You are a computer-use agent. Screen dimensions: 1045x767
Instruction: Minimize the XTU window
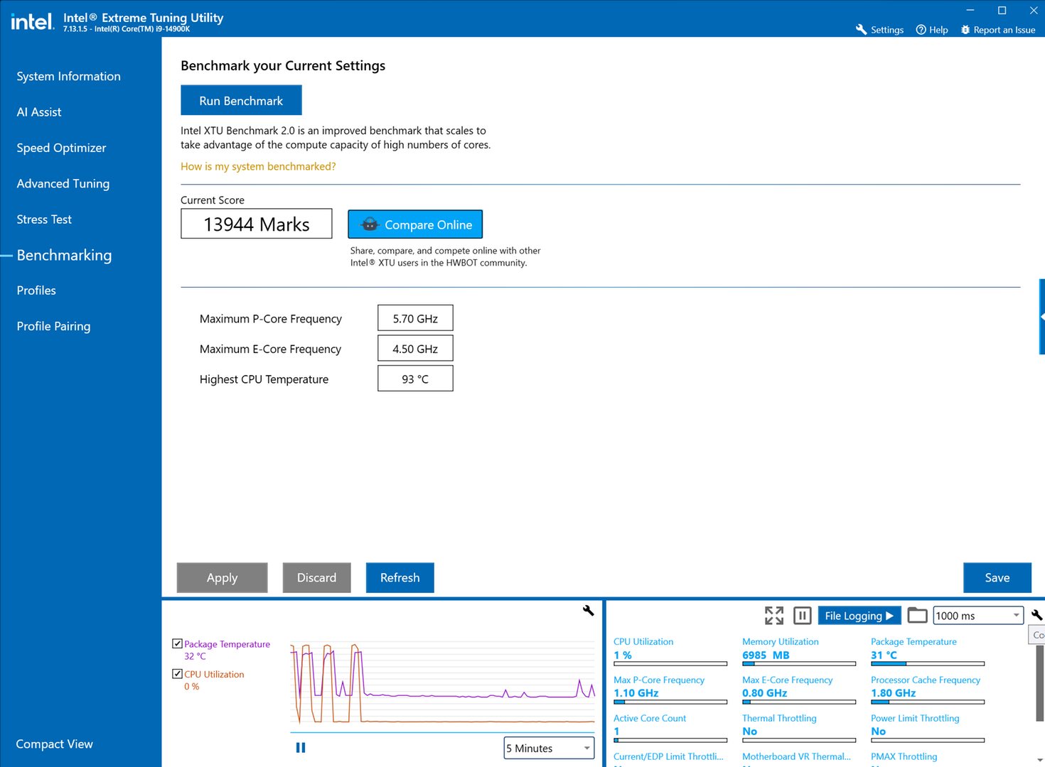[x=970, y=10]
